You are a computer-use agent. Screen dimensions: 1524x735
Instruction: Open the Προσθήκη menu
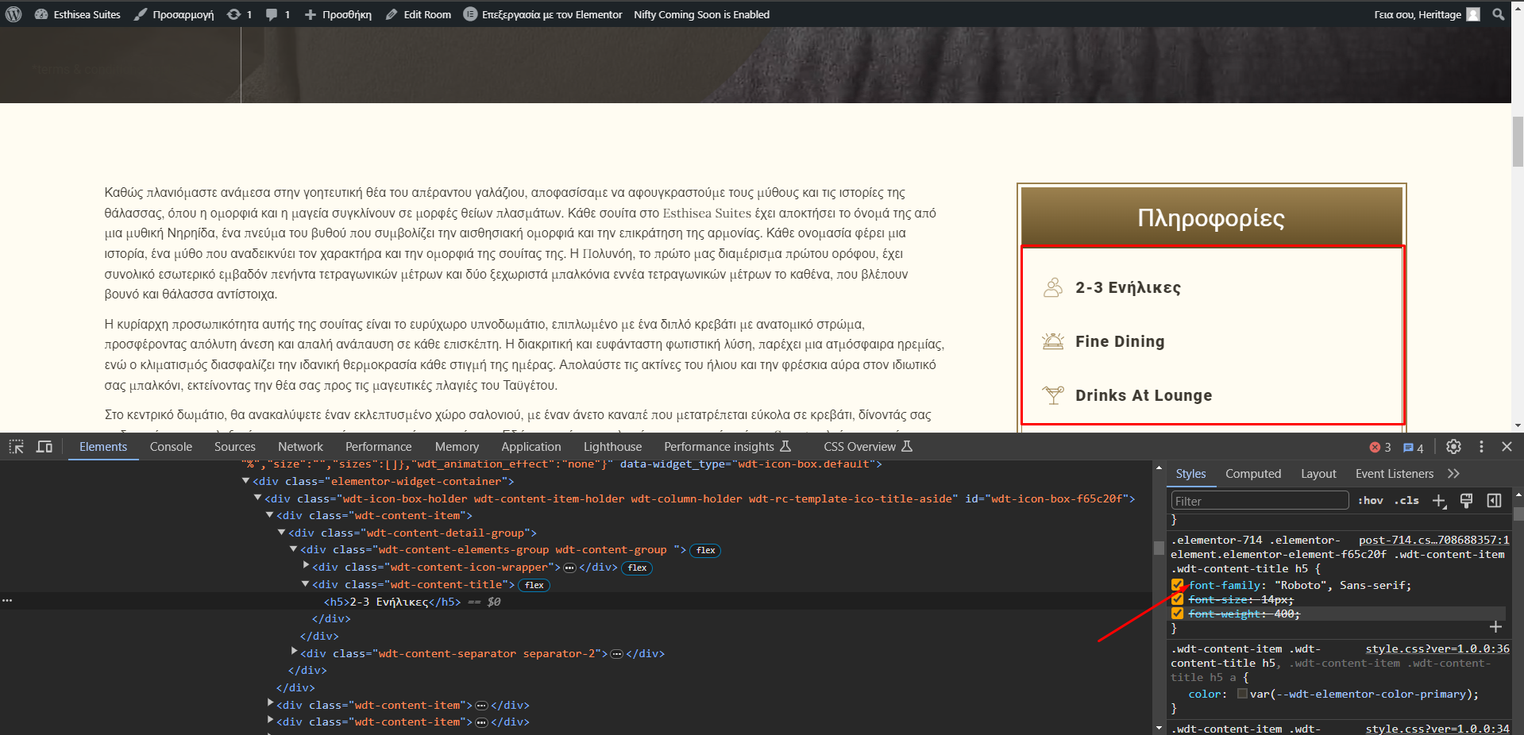pos(338,14)
